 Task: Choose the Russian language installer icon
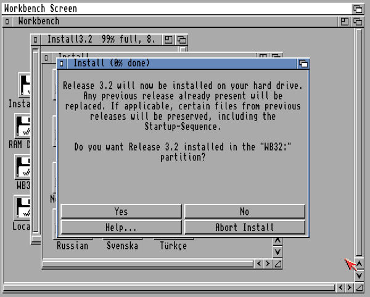click(72, 245)
